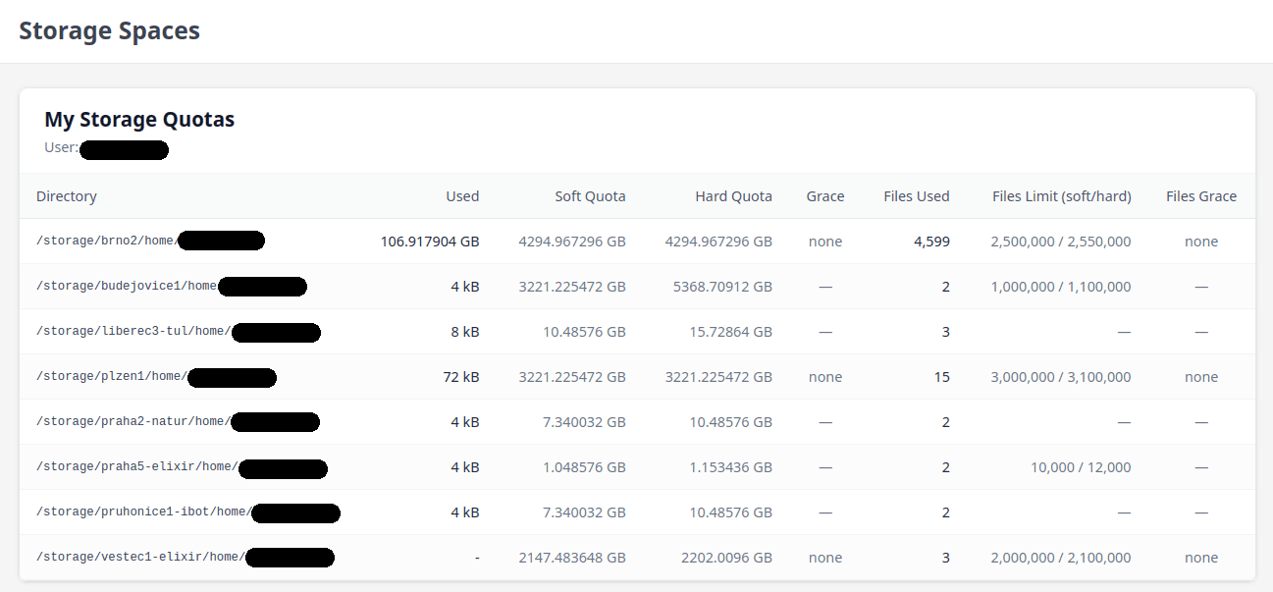
Task: Click the 3,000,000 / 3,100,000 files limit
Action: tap(1061, 377)
